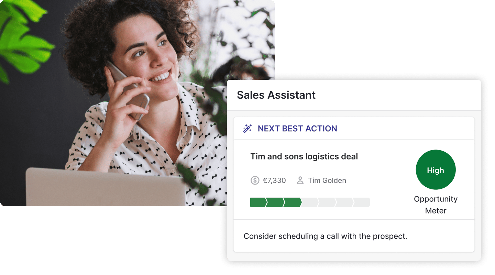Select the third green pipeline stage arrow
Screen dimensions: 495x275
(x=293, y=202)
